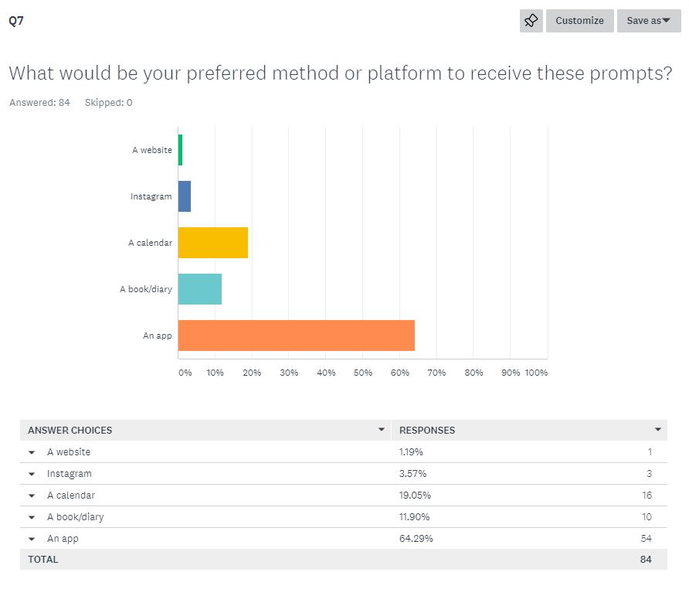Open the Responses column sort dropdown
Viewport: 689px width, 596px height.
(x=658, y=430)
